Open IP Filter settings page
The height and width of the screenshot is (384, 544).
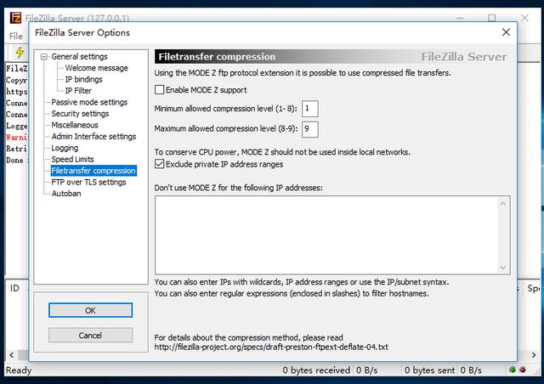[x=78, y=91]
